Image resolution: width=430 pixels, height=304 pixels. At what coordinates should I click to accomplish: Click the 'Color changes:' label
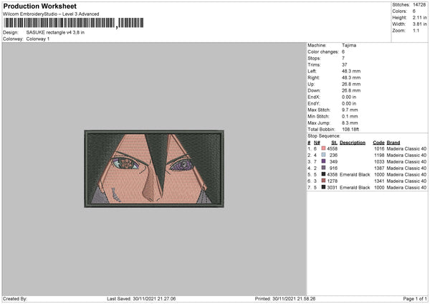point(323,52)
